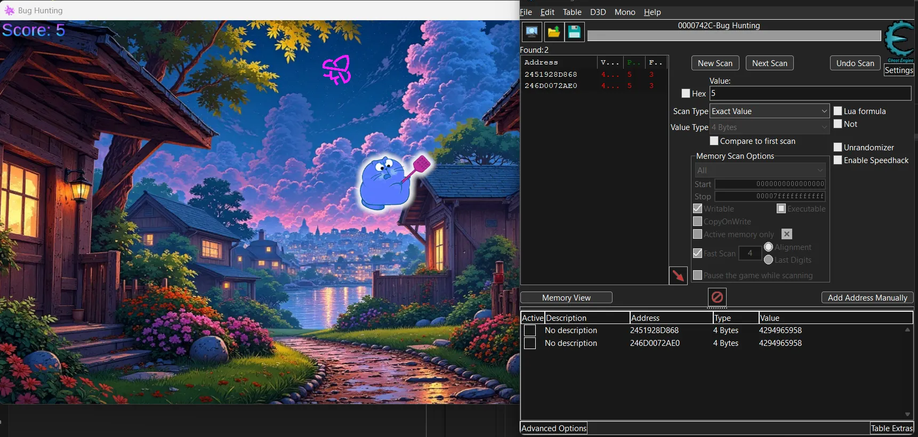Click the Cheat Engine logo icon
This screenshot has width=918, height=437.
point(899,41)
